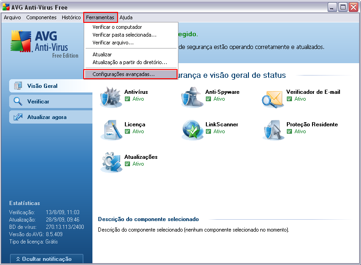Open the Antivírus component icon
361x265 pixels.
coord(111,97)
